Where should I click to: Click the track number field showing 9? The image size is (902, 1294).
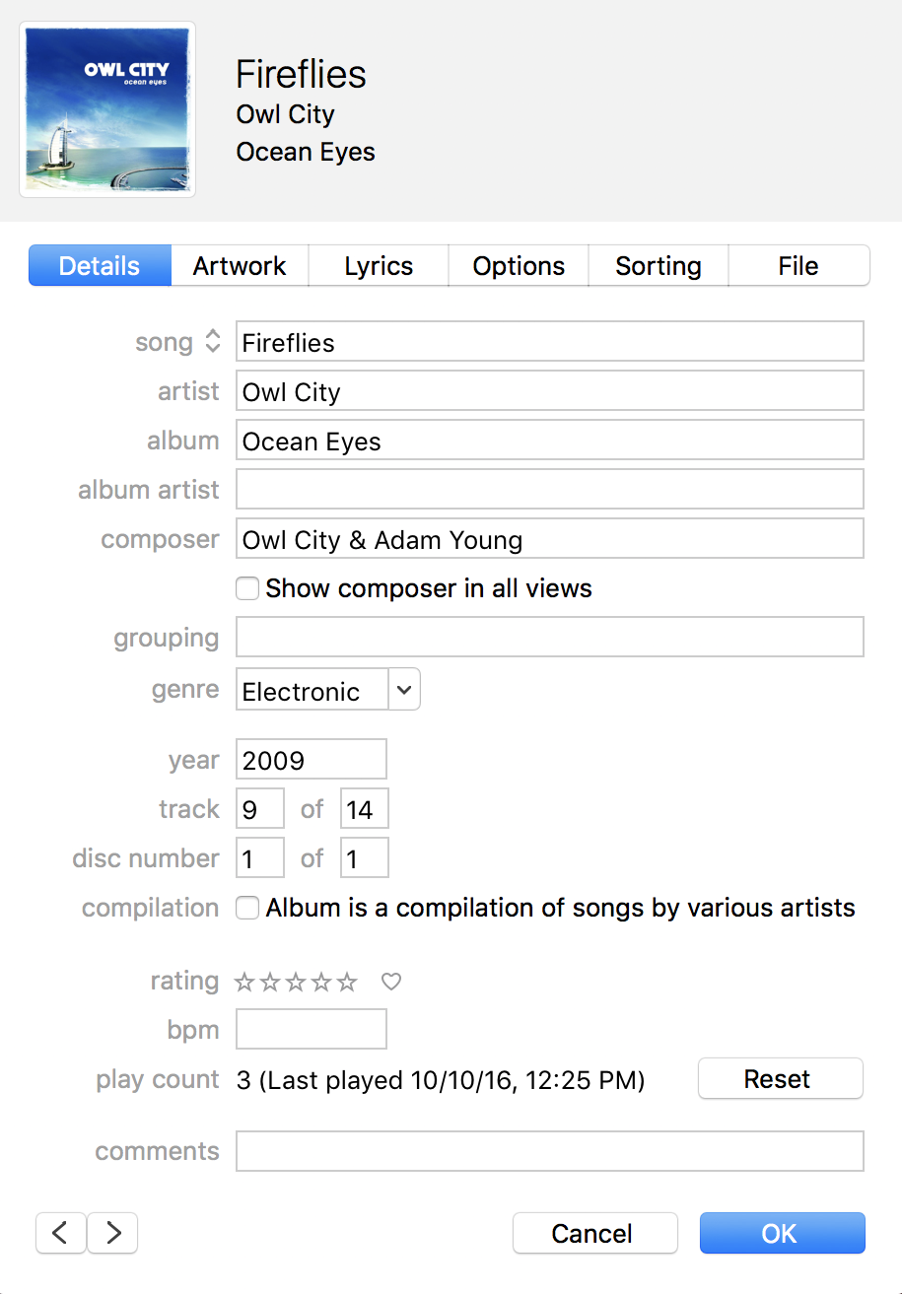tap(260, 808)
